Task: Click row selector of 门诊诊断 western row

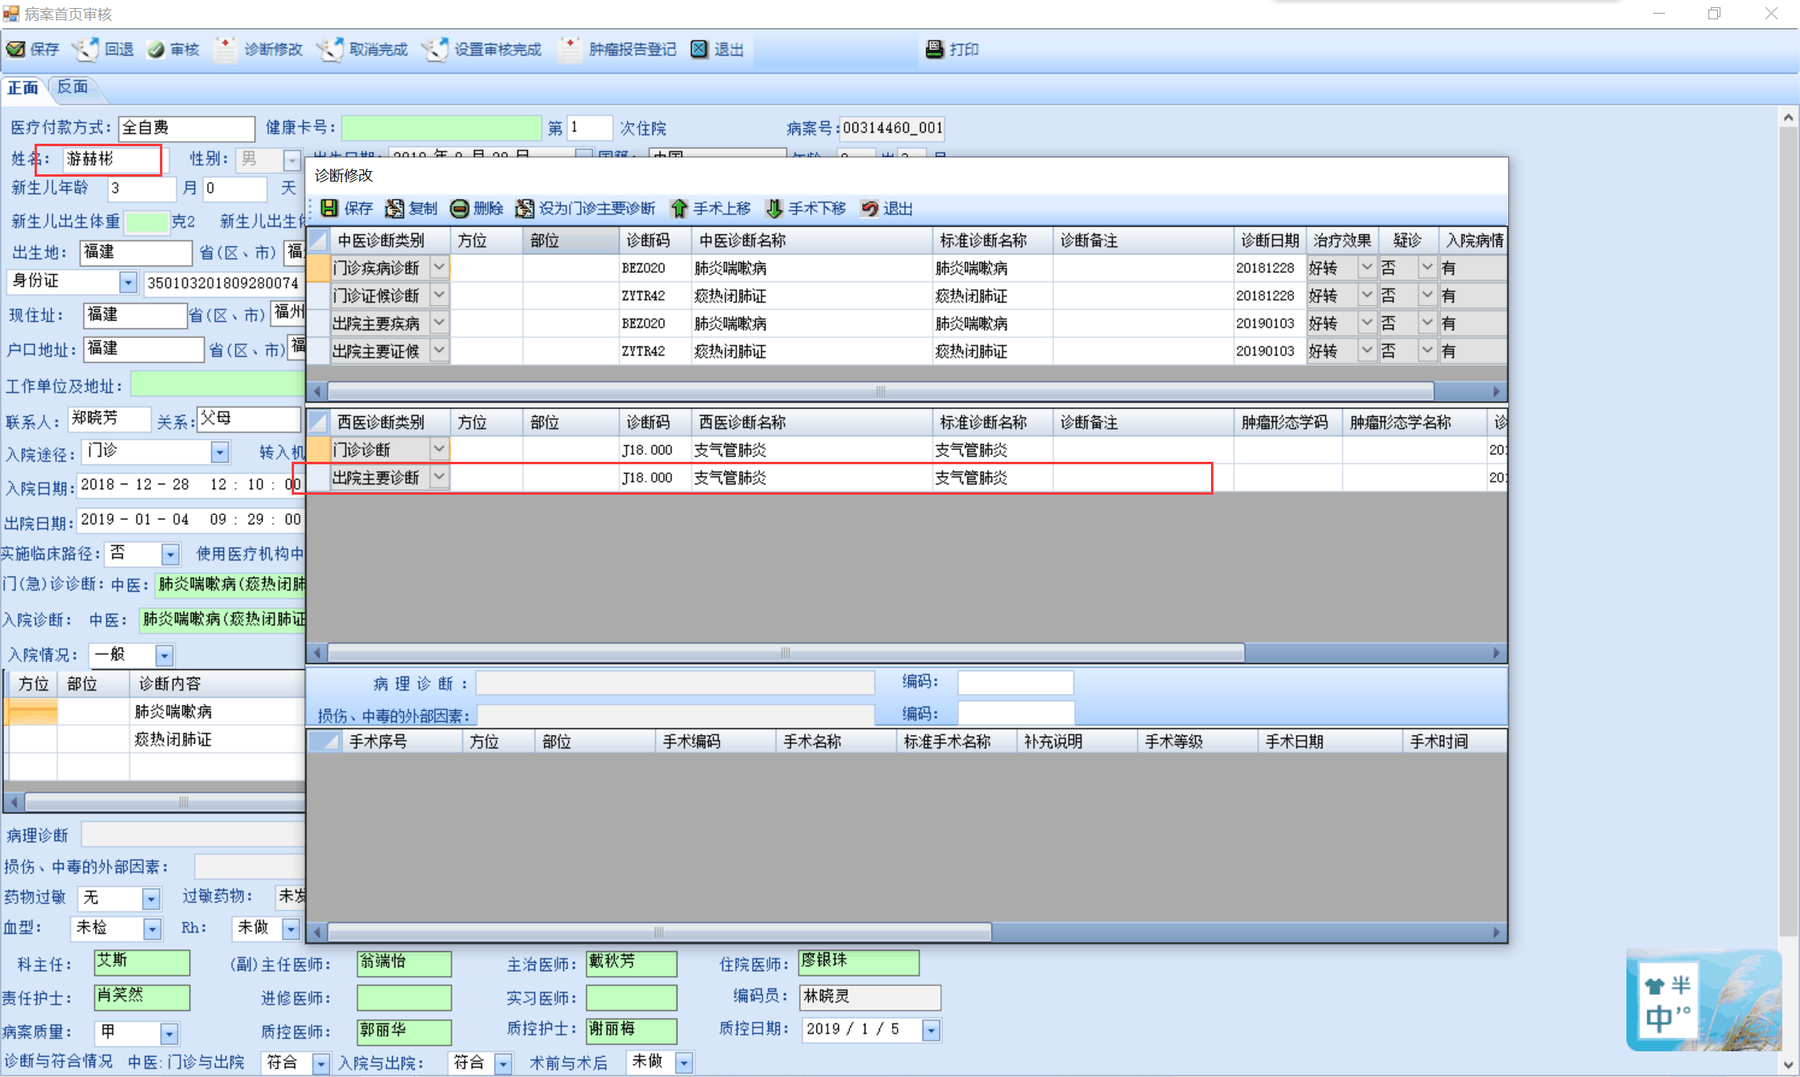Action: (x=318, y=450)
